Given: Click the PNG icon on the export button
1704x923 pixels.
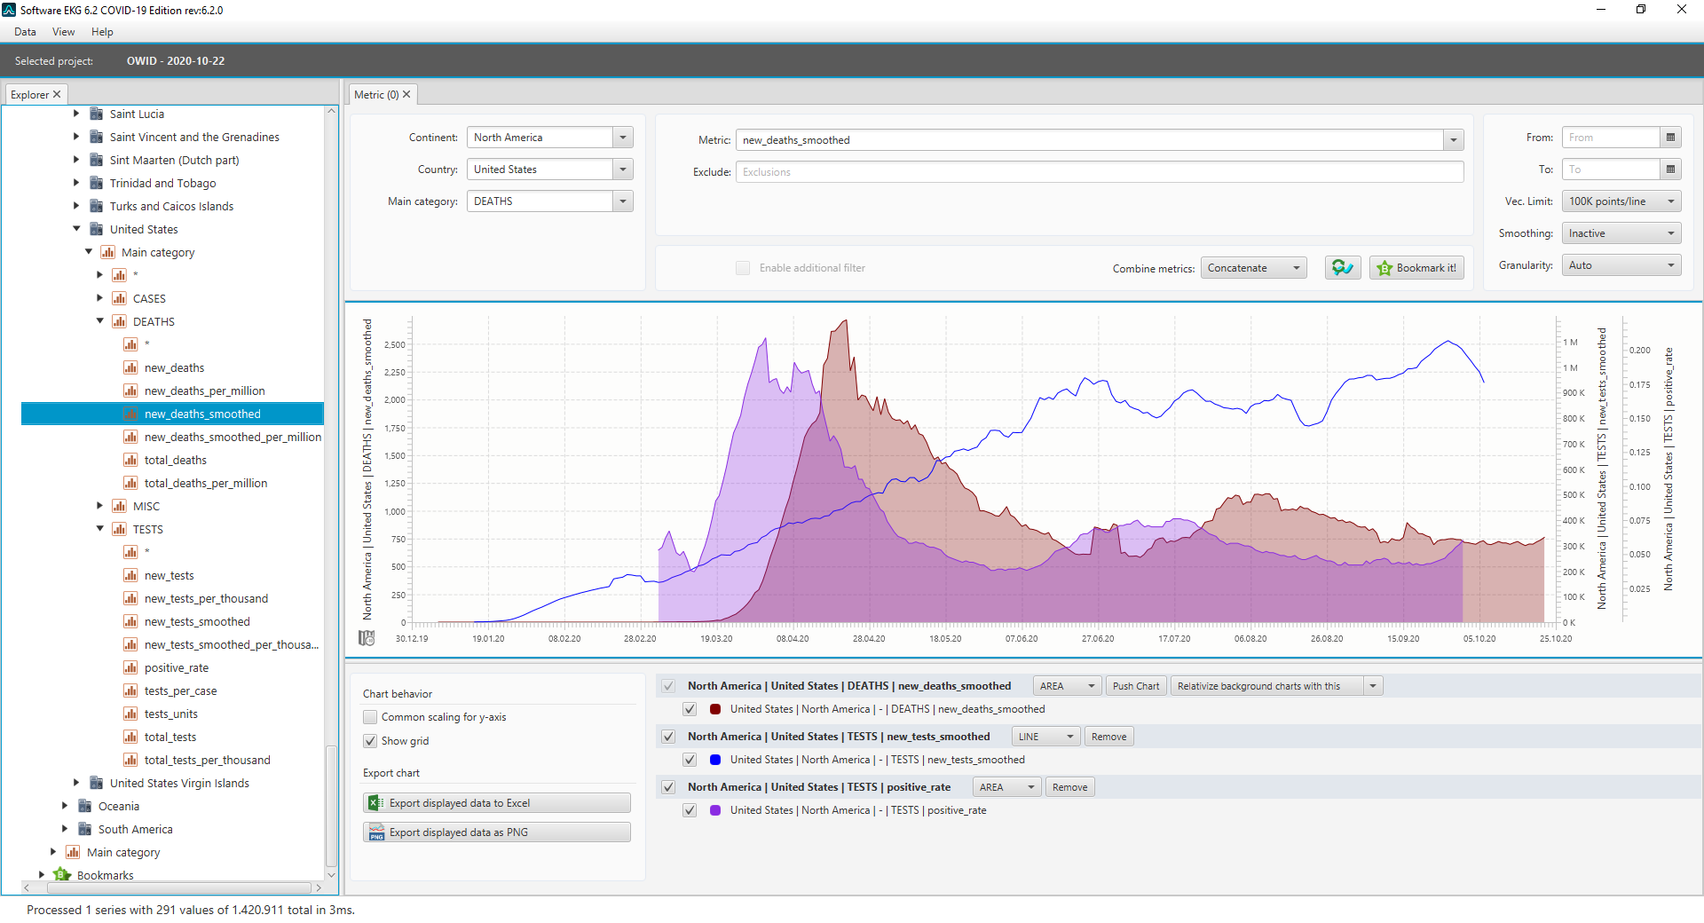Looking at the screenshot, I should tap(376, 832).
